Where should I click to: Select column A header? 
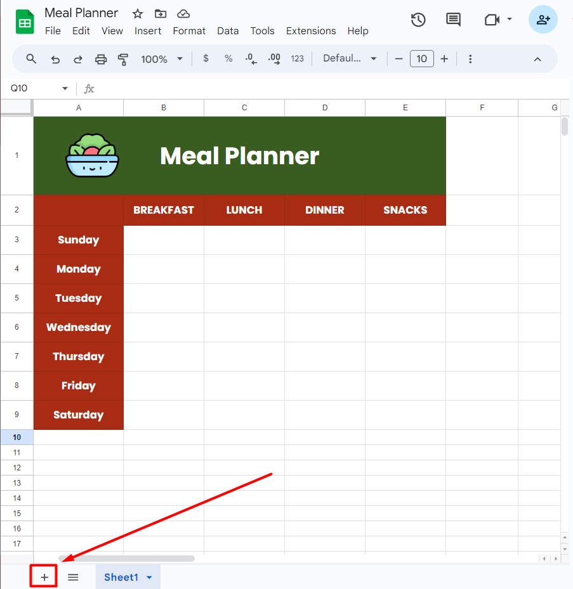(x=79, y=108)
